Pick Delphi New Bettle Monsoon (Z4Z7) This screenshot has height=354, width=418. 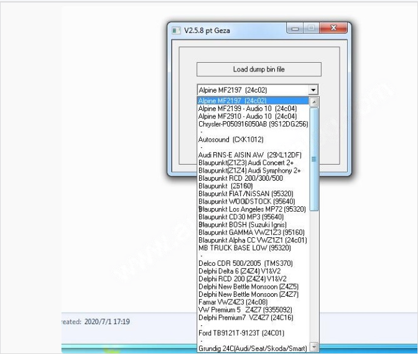tap(253, 294)
